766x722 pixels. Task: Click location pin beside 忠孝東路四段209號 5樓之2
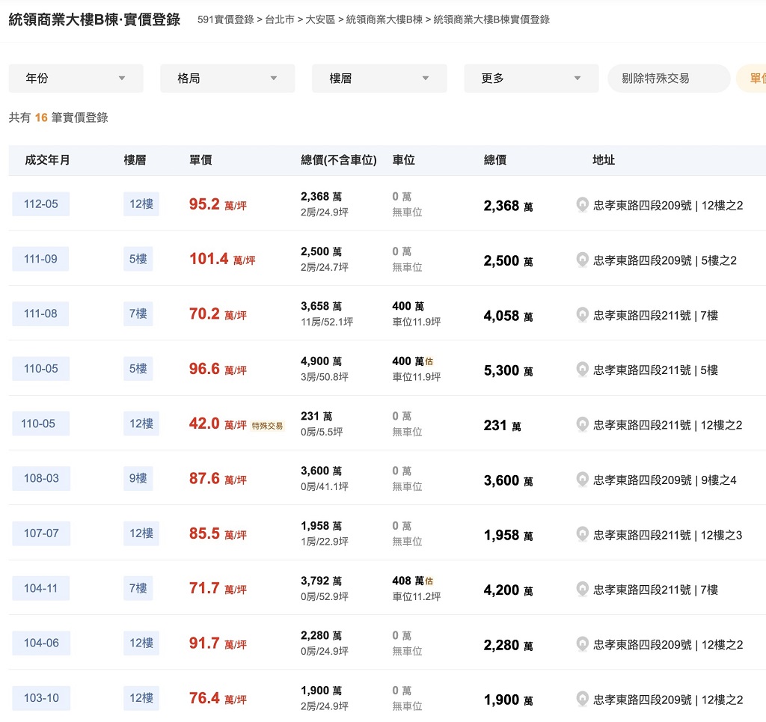click(582, 260)
